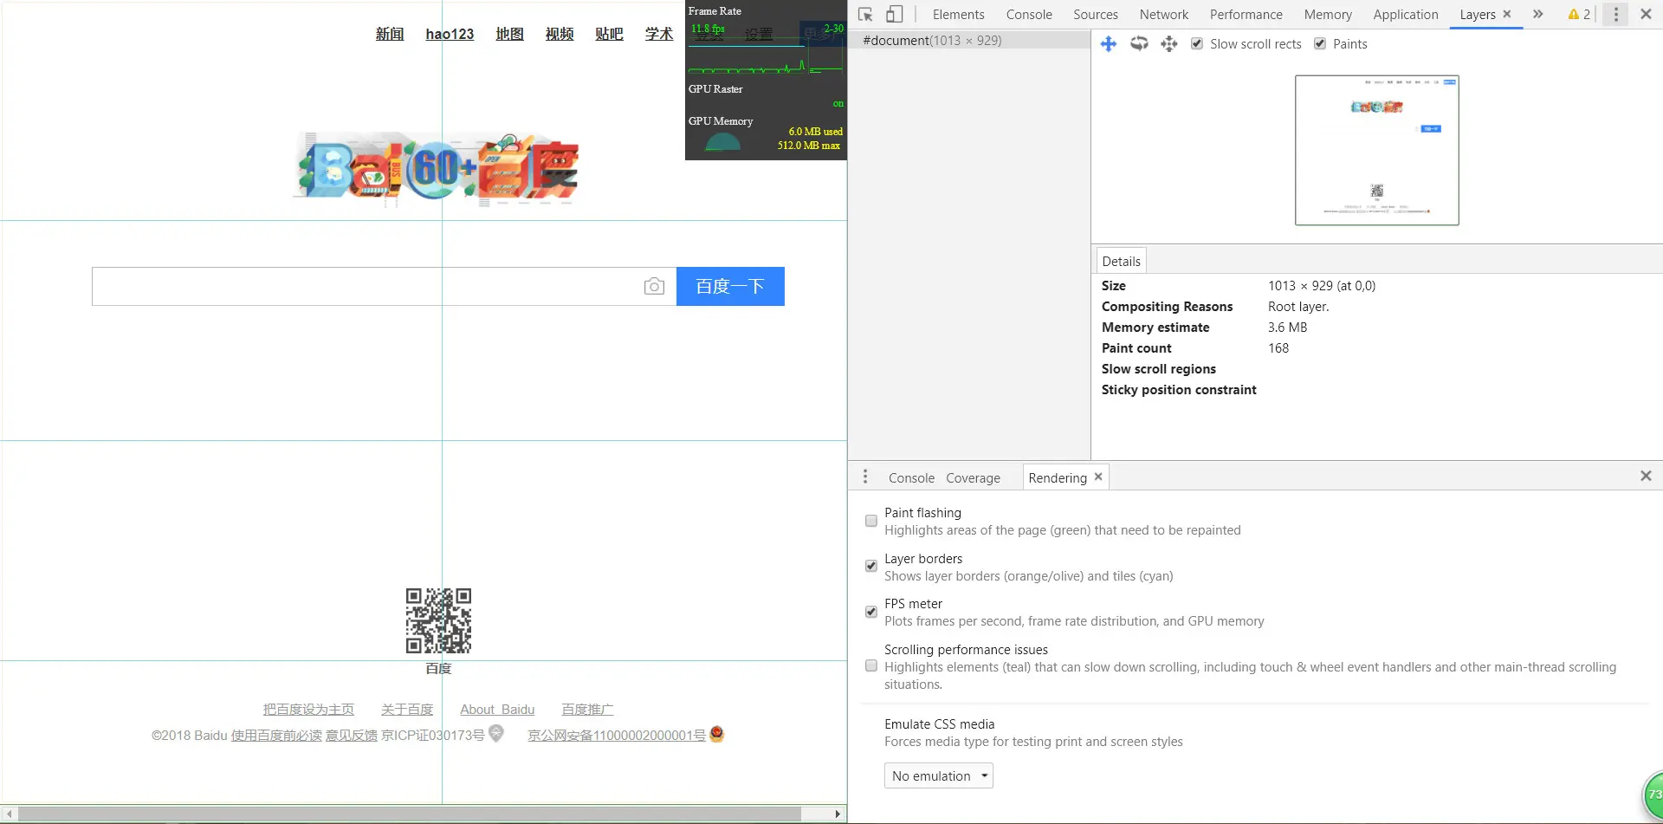The width and height of the screenshot is (1663, 824).
Task: Enable the Paint flashing checkbox
Action: coord(871,521)
